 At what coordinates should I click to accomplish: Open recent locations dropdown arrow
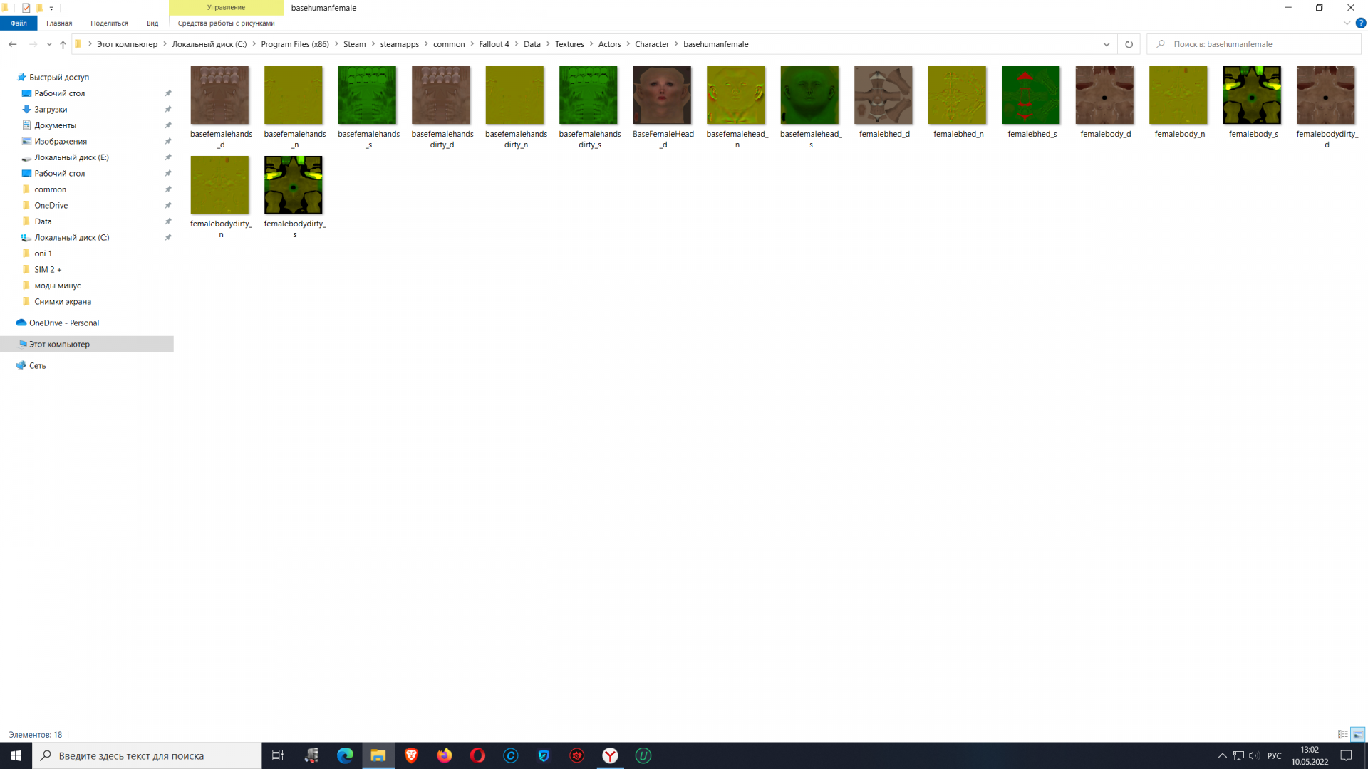[49, 44]
